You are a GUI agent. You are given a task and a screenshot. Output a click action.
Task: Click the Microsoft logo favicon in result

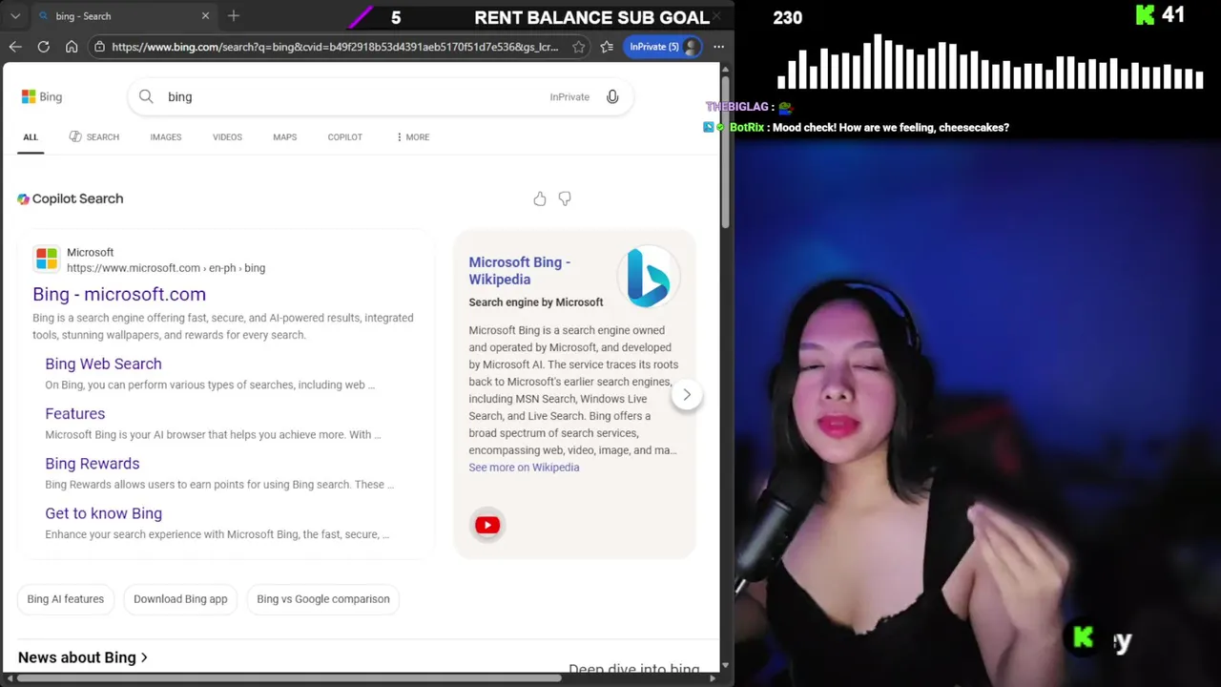coord(46,259)
